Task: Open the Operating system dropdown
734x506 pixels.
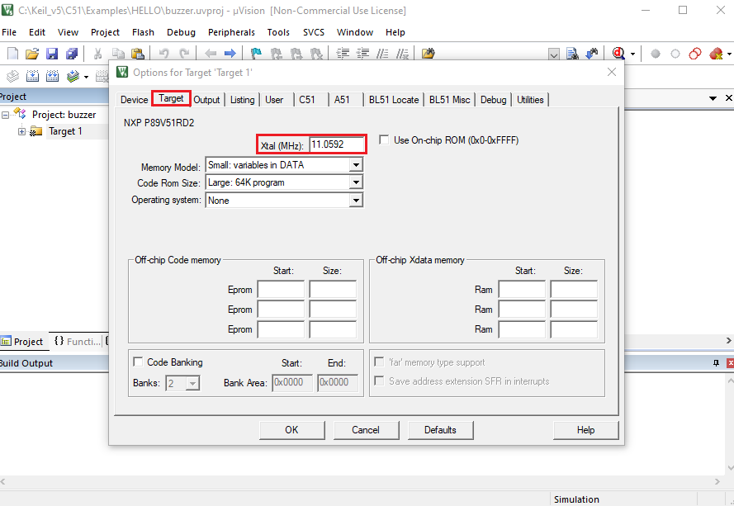Action: (x=356, y=201)
